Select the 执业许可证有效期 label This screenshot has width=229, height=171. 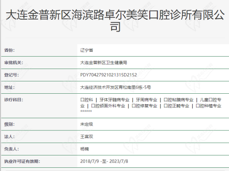pyautogui.click(x=22, y=161)
